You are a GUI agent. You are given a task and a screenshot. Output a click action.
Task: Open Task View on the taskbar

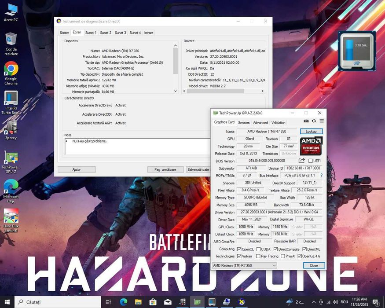(108, 302)
